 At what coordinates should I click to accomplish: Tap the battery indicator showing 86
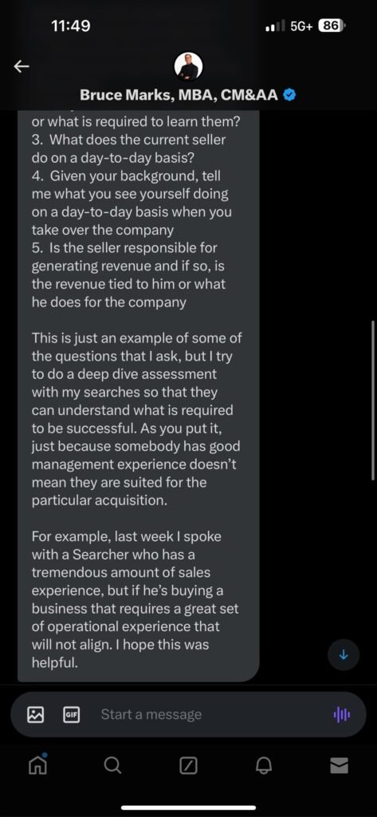click(332, 26)
